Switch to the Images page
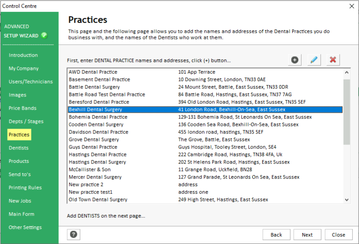 (x=17, y=95)
